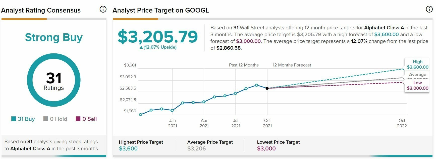Select the Analyst Rating Consensus header tab

(x=41, y=10)
